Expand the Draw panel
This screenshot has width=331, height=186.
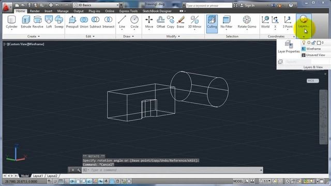pos(129,37)
